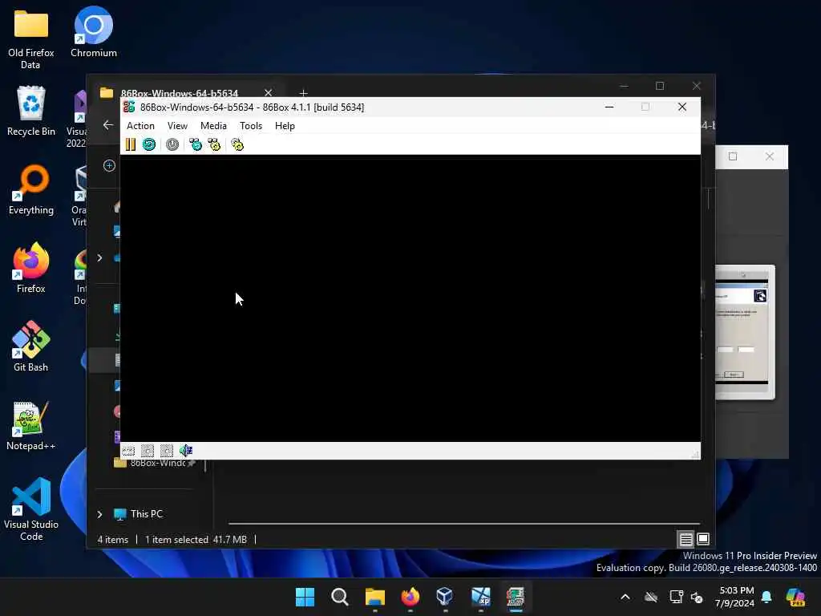This screenshot has height=616, width=821.
Task: Send Ctrl+Alt+Esc via the toolbar icon
Action: click(x=215, y=144)
